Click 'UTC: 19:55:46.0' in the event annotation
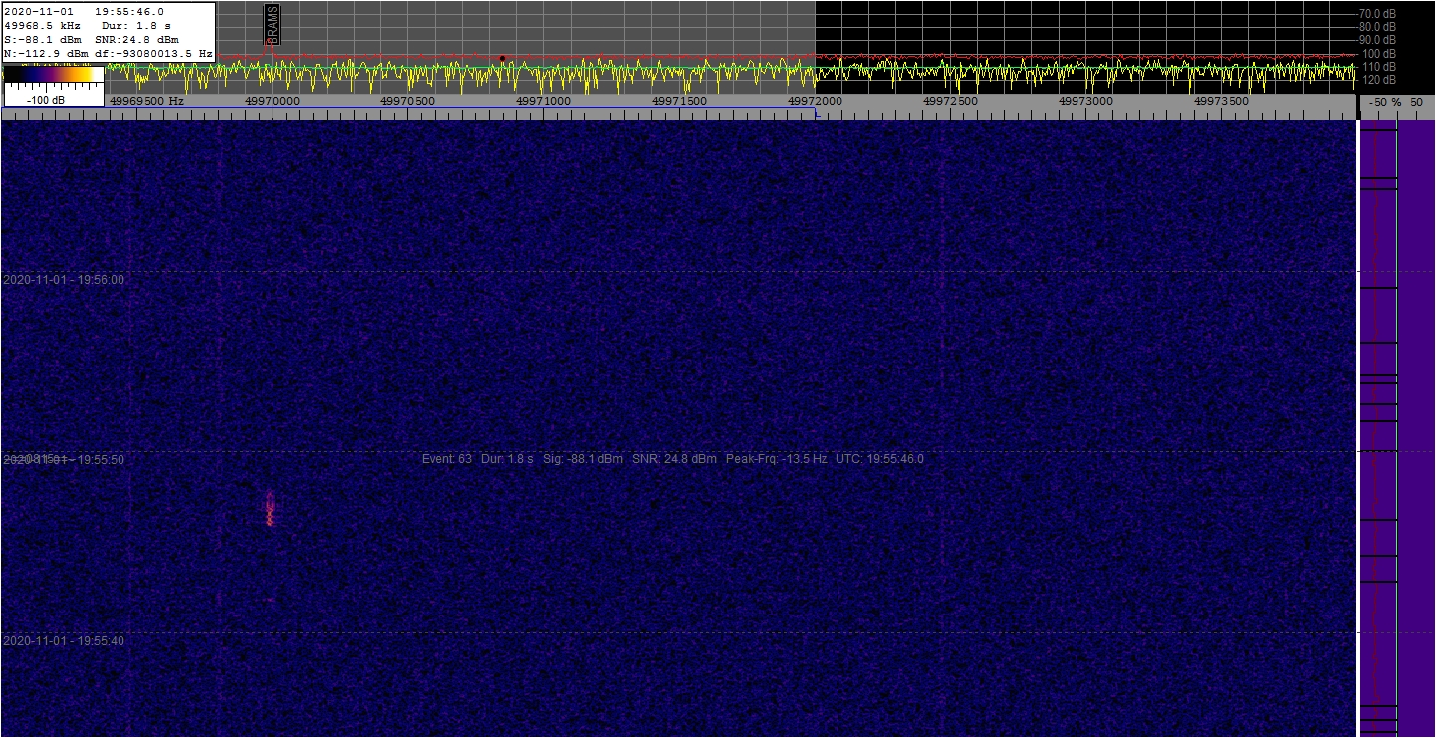This screenshot has width=1436, height=738. point(879,459)
